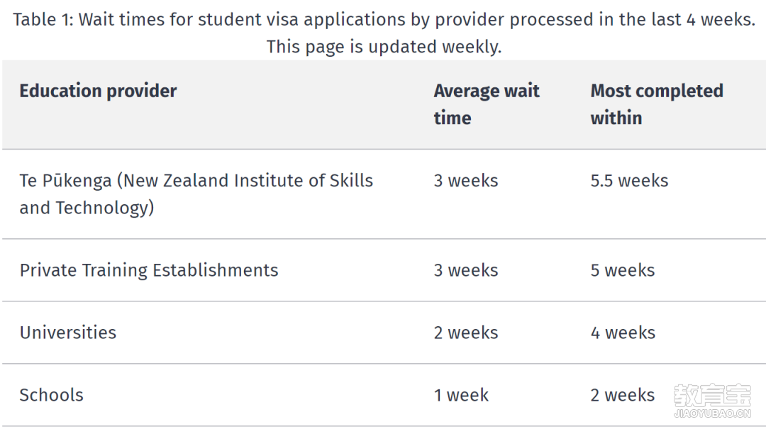Click Schools average wait of 1 week
Image resolution: width=766 pixels, height=434 pixels.
(x=461, y=395)
